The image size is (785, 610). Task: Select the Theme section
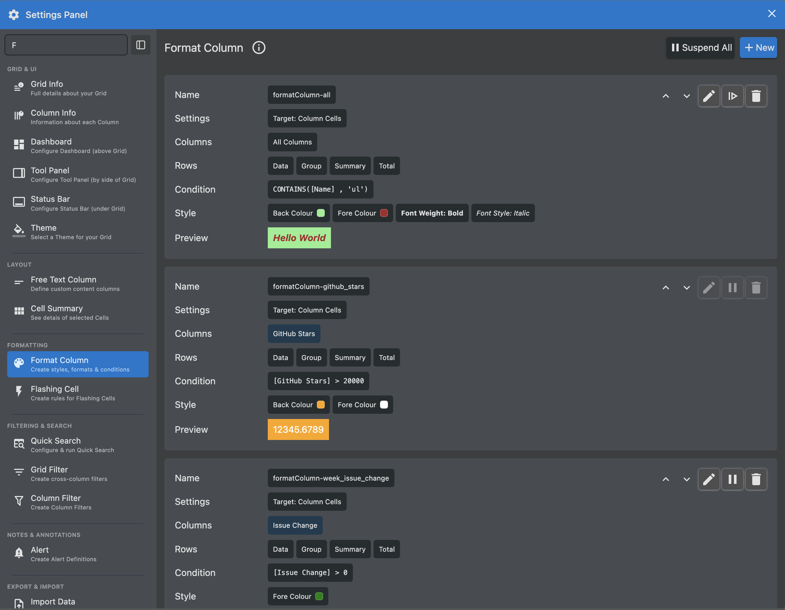(x=78, y=232)
